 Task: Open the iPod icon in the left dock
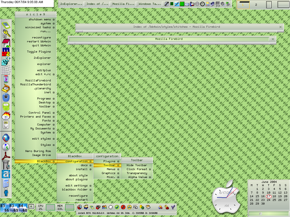(x=6, y=125)
